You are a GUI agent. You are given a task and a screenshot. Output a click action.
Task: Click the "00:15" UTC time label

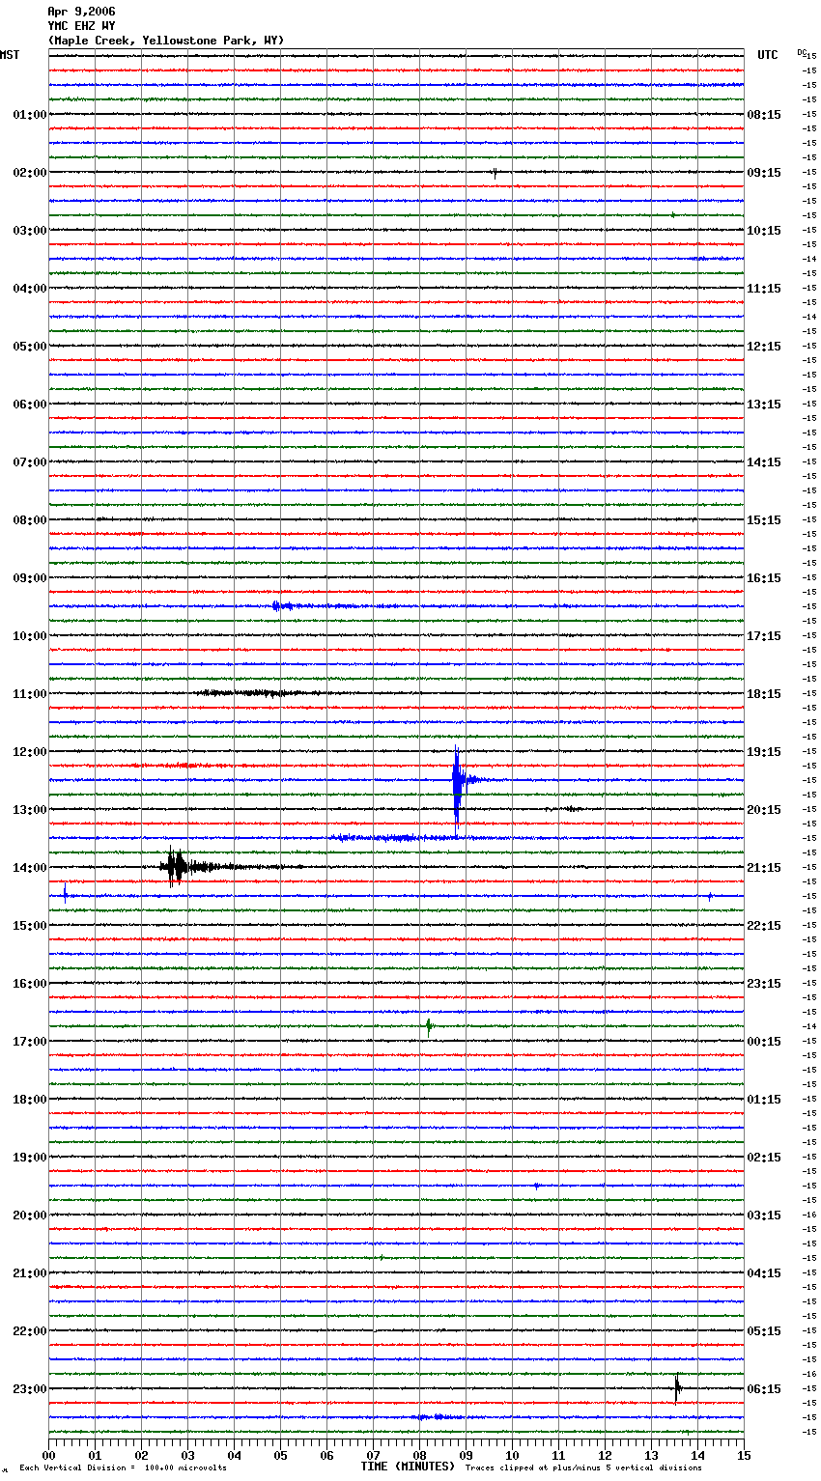pos(764,1042)
